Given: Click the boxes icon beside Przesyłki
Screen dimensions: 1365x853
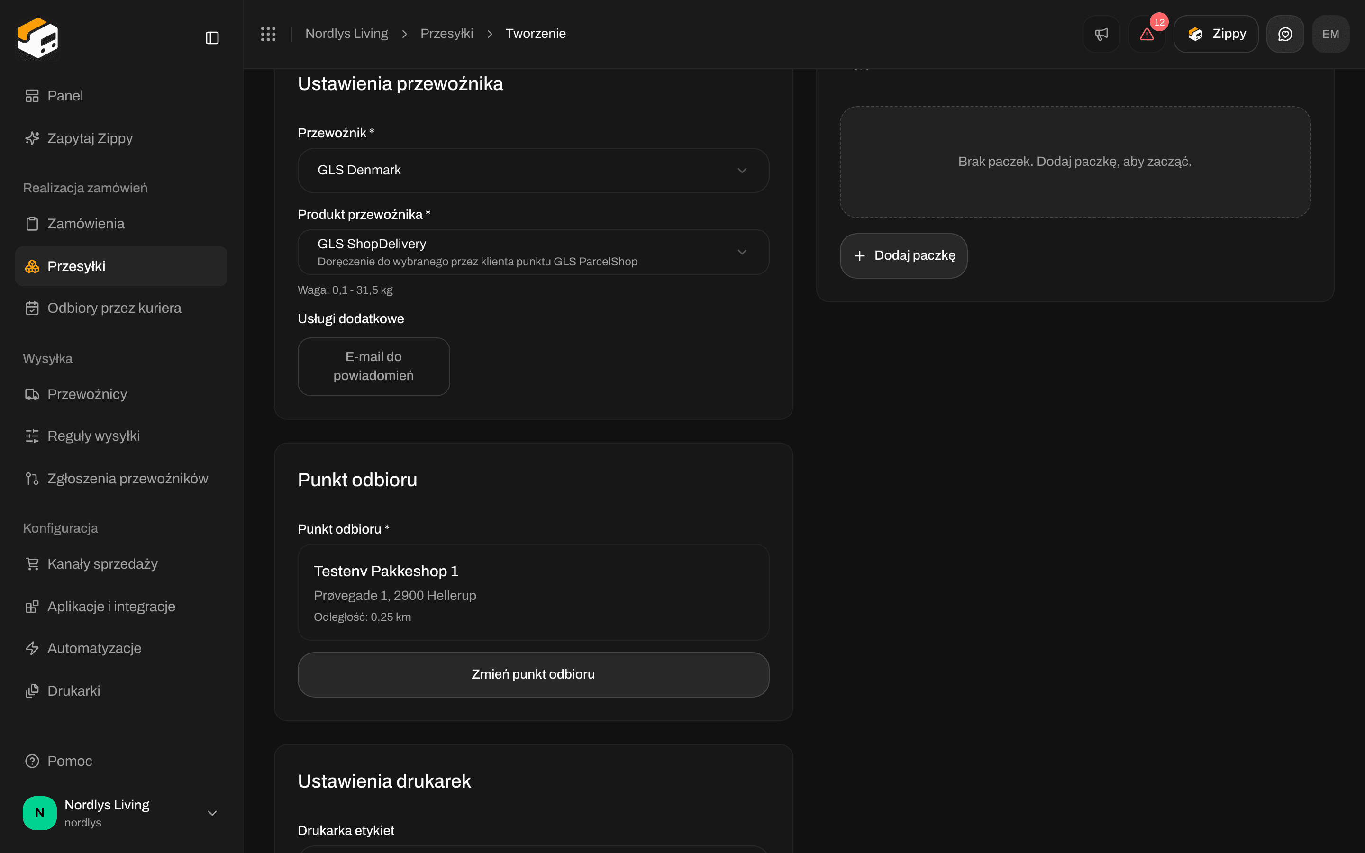Looking at the screenshot, I should pyautogui.click(x=32, y=266).
